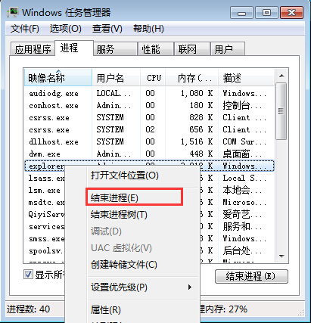Choose 打开文件位置(O) from context menu
The image size is (311, 323).
tap(132, 175)
